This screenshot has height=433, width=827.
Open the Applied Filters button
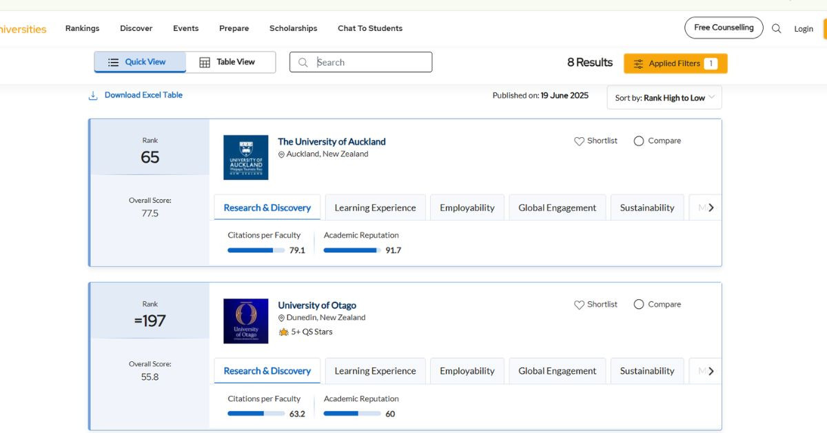pyautogui.click(x=675, y=63)
